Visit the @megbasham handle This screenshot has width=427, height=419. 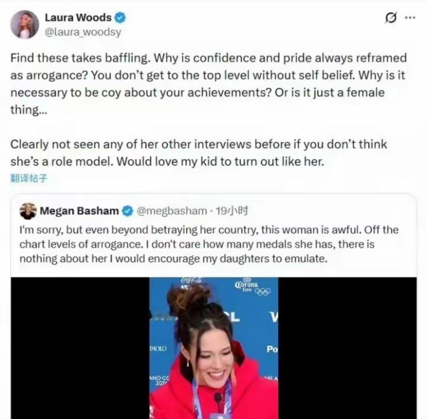(x=172, y=211)
